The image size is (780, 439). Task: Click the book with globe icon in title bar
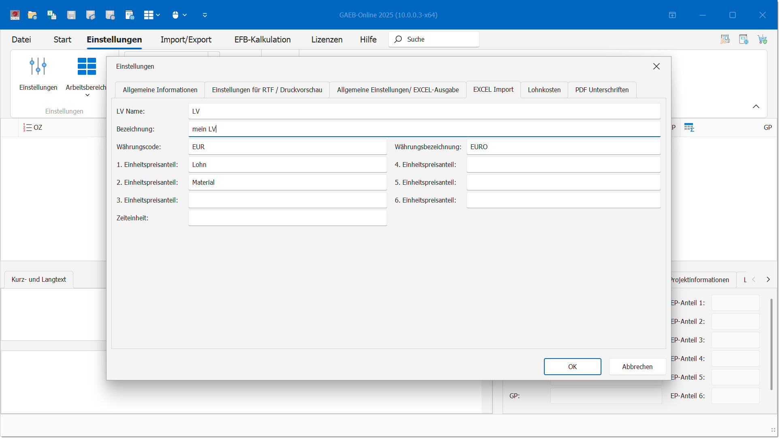point(130,15)
